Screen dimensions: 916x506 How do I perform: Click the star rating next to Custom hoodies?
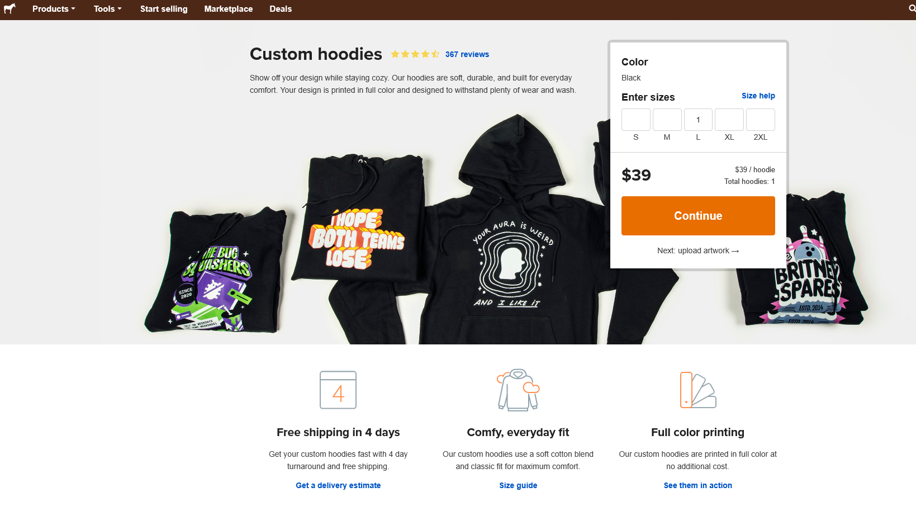coord(415,54)
